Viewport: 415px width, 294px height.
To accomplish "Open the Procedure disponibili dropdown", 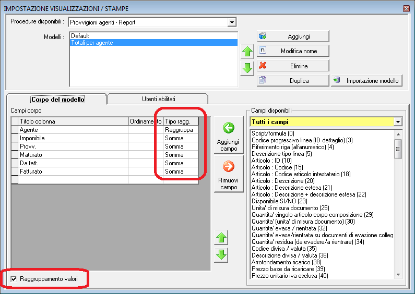I will (x=232, y=22).
